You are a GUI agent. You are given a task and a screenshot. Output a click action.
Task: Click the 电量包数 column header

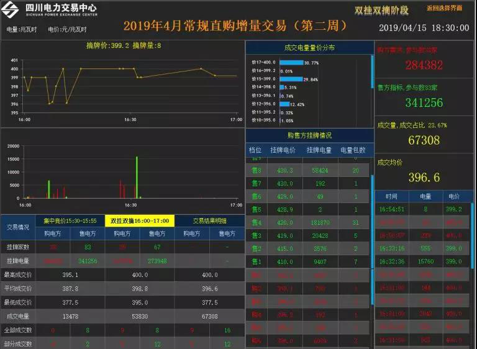click(353, 150)
